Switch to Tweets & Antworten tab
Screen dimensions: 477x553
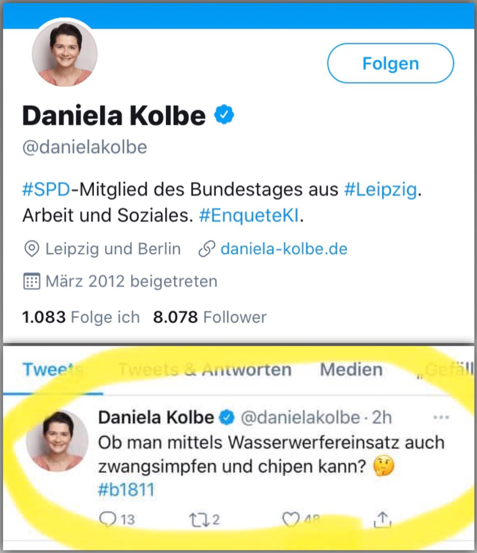(205, 370)
